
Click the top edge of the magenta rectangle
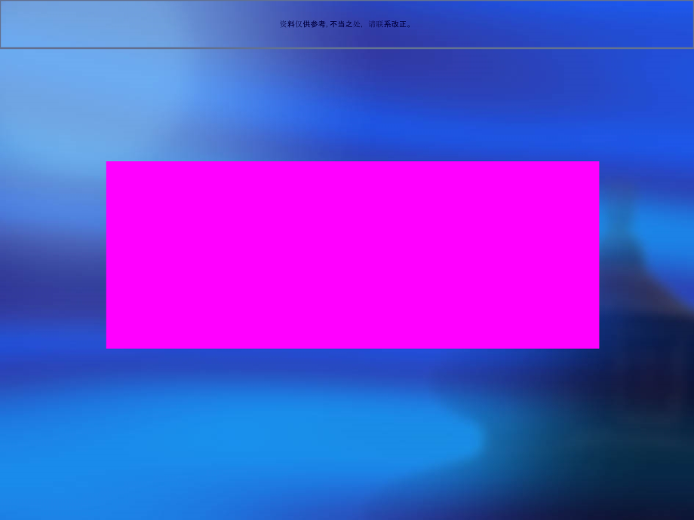352,162
